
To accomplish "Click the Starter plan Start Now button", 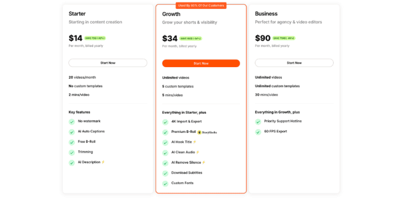I will [x=108, y=63].
